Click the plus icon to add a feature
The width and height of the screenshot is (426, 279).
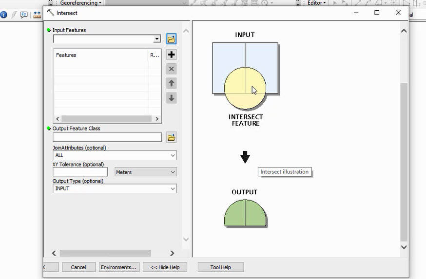click(171, 55)
